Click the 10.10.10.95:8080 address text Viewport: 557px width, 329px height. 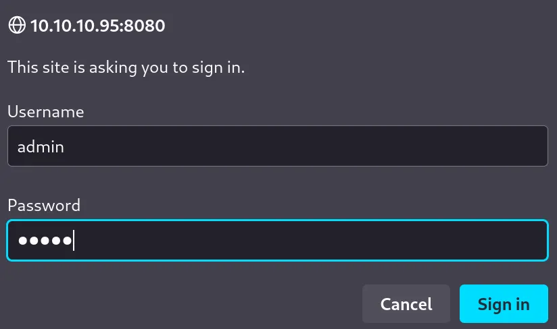pos(98,26)
